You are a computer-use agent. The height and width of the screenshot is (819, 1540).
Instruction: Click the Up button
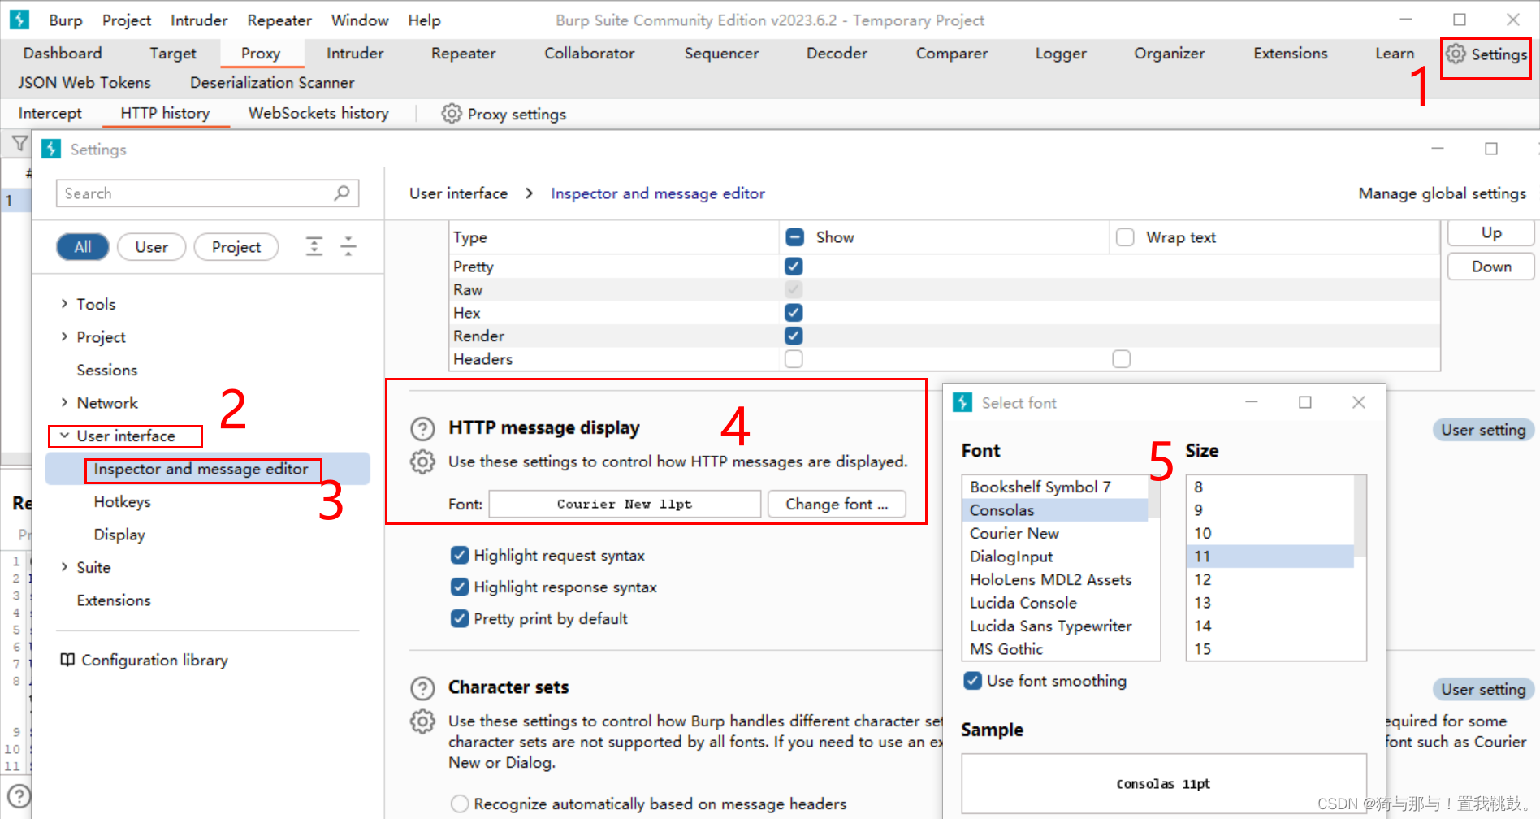point(1491,233)
